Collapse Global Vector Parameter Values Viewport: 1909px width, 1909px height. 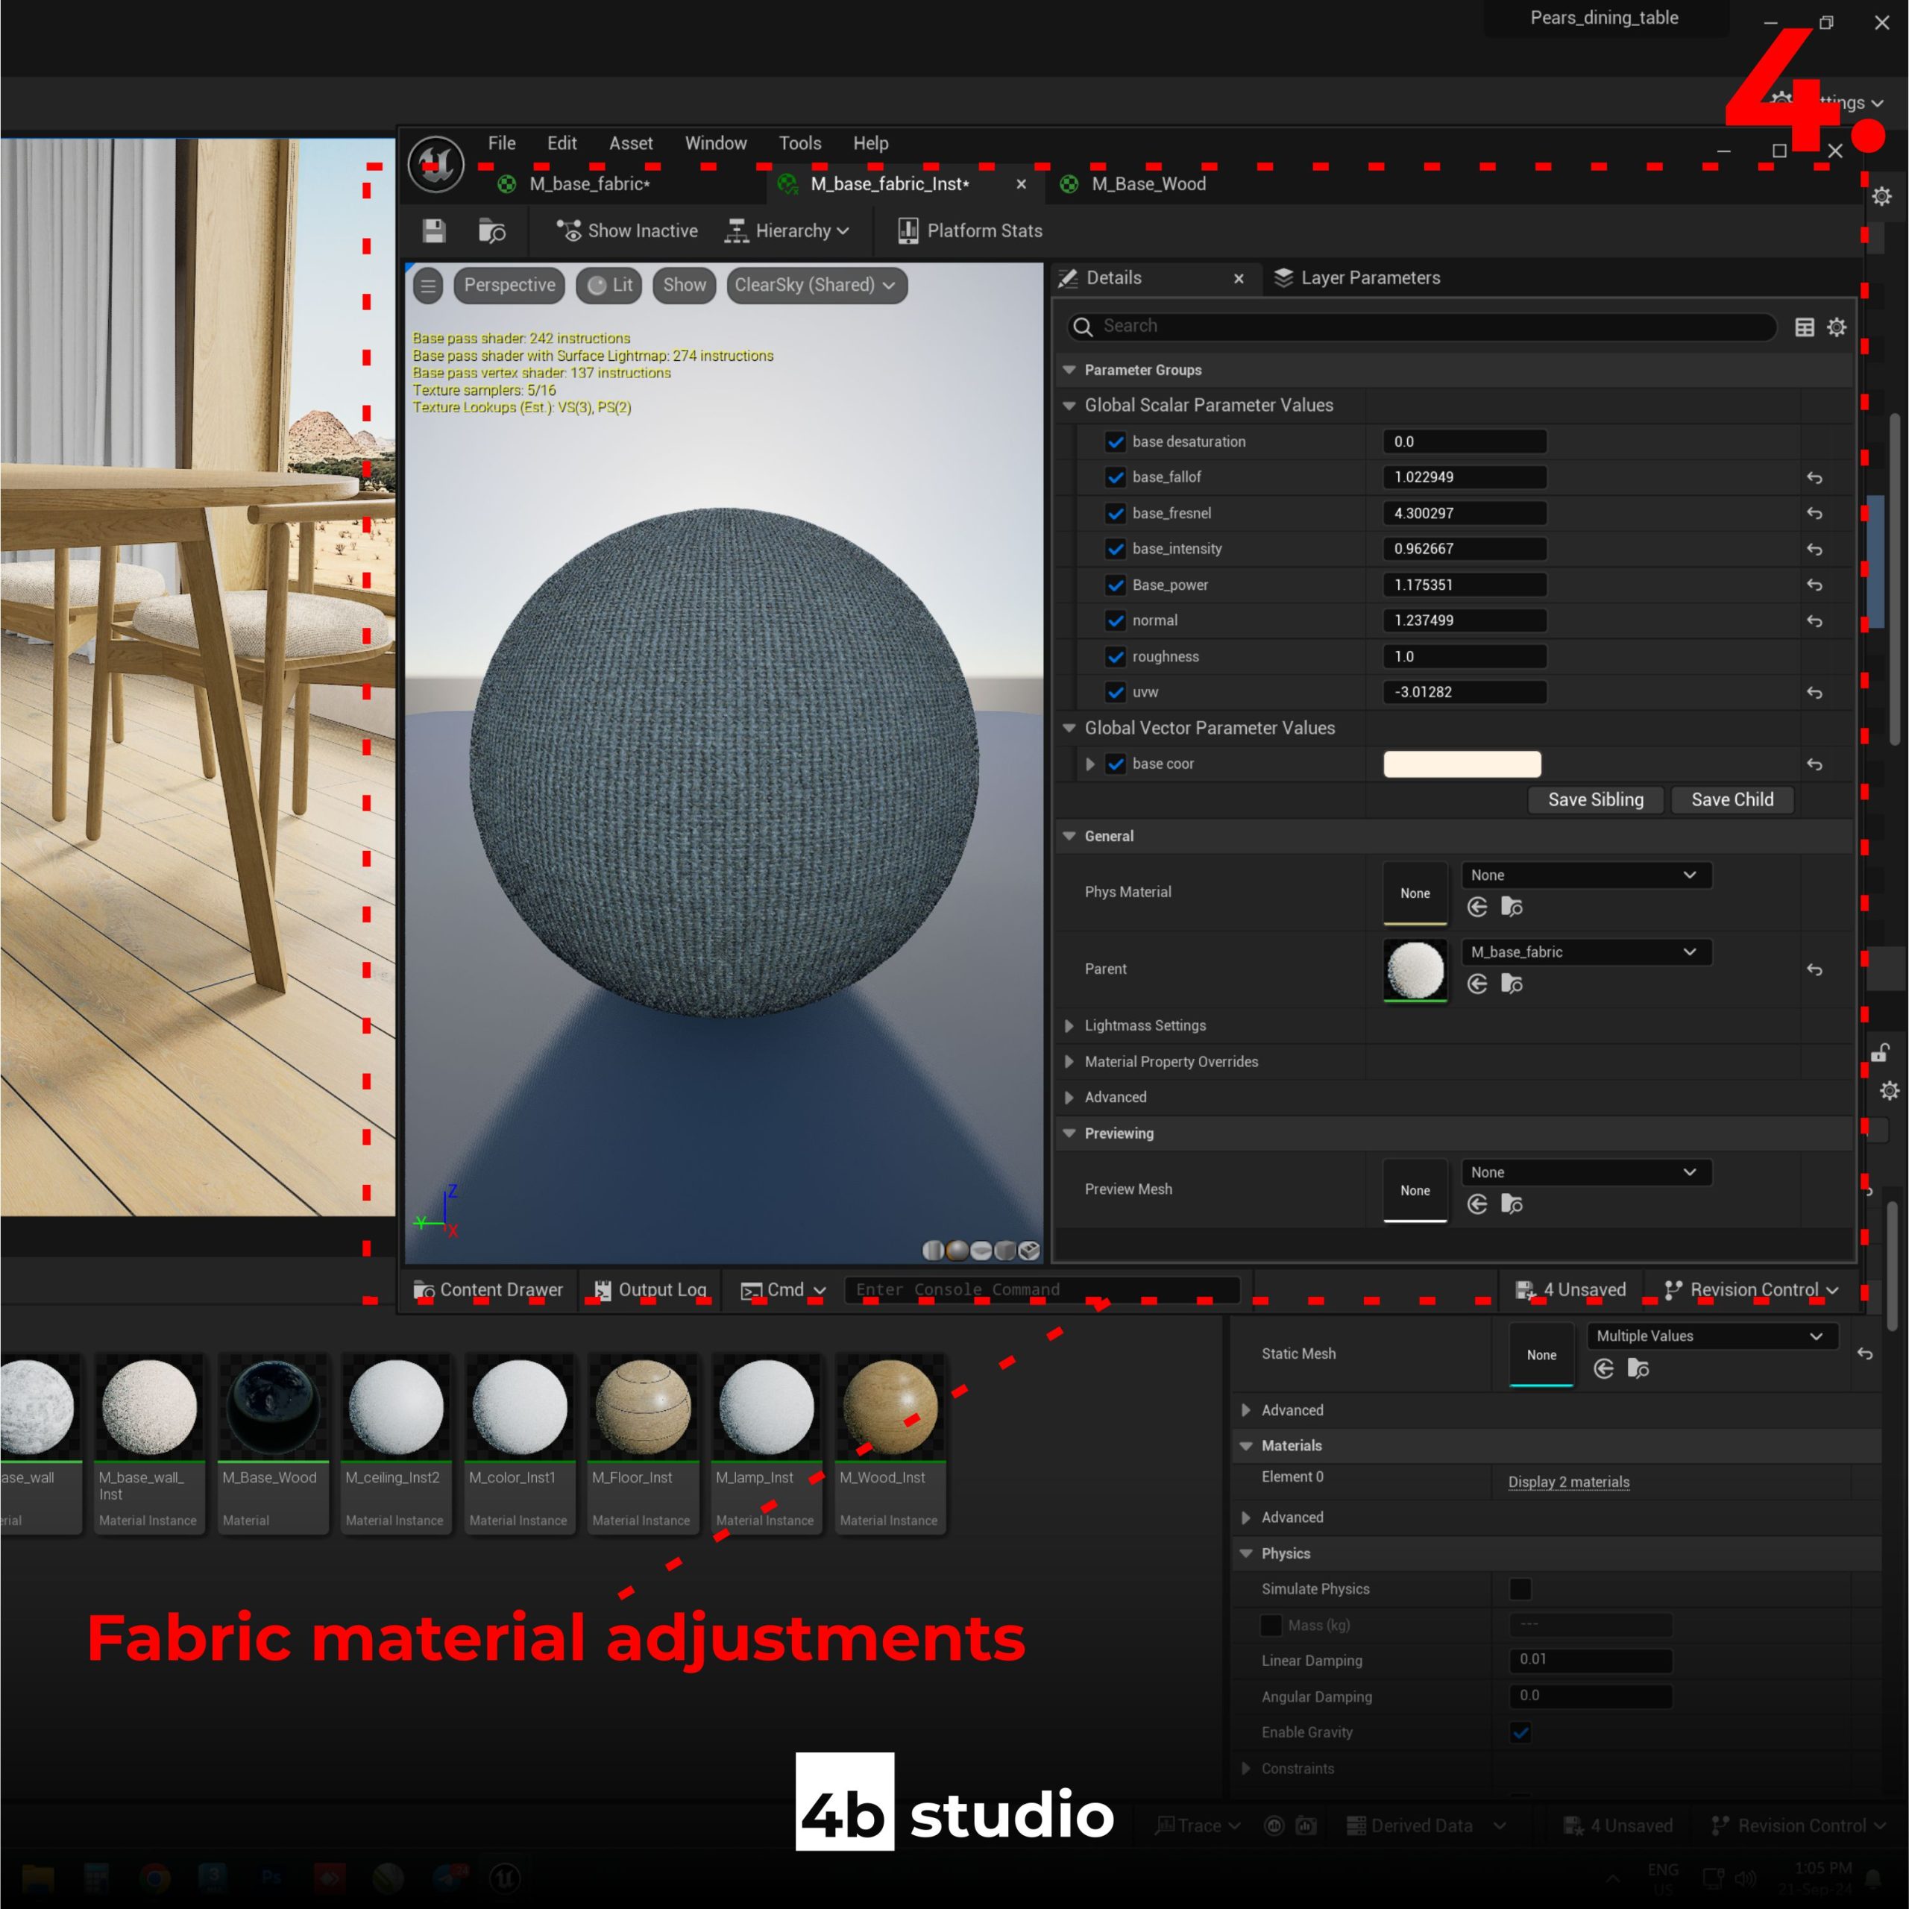tap(1069, 729)
